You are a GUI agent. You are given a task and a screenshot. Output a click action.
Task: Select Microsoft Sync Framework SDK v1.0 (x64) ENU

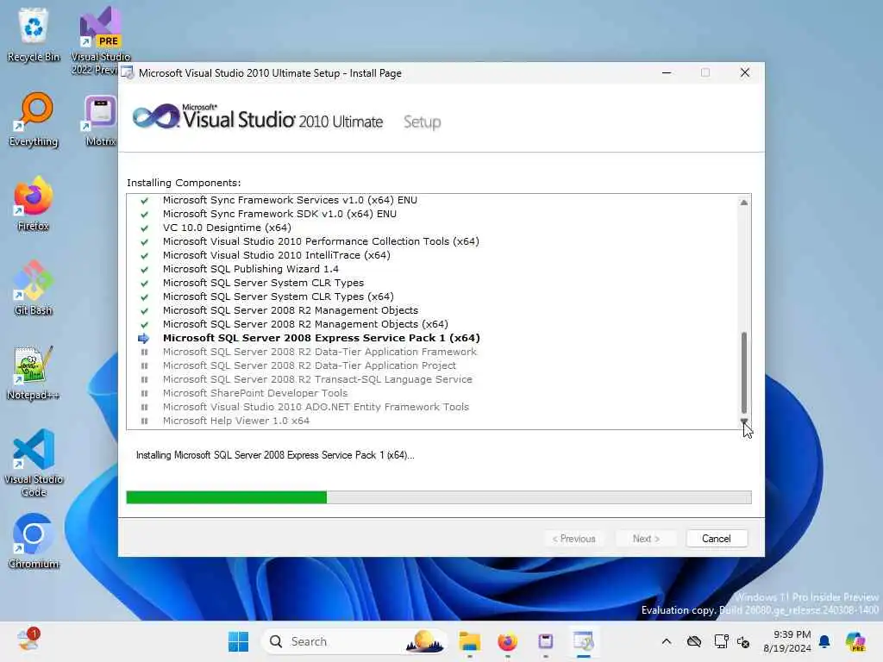point(280,214)
